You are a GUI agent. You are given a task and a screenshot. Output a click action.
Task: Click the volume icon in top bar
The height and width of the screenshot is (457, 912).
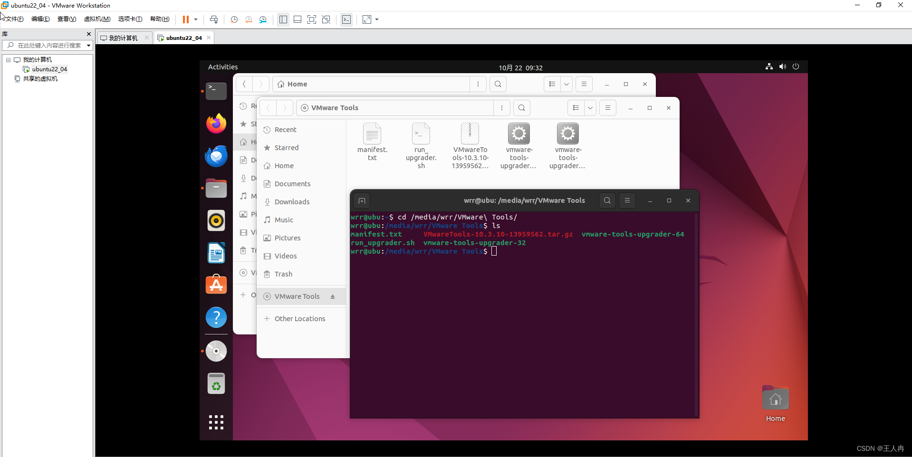[783, 67]
